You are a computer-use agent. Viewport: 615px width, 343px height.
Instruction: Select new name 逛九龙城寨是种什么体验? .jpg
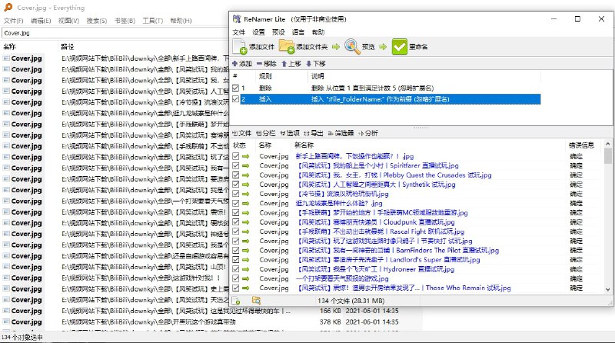click(339, 203)
